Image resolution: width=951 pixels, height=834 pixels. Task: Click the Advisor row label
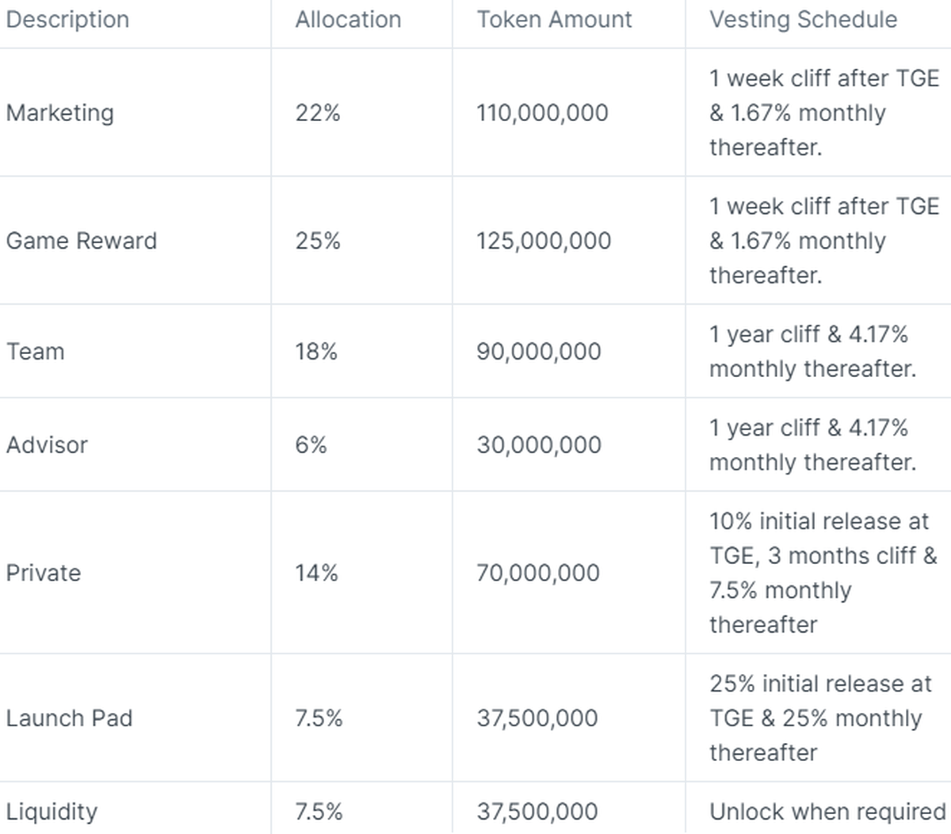coord(47,445)
